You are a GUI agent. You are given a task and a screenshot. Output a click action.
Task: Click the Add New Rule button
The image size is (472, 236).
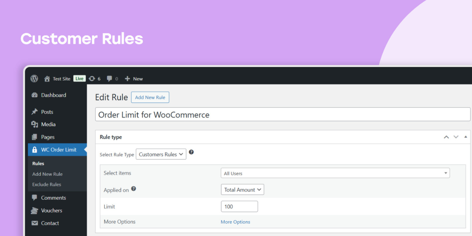pos(150,97)
